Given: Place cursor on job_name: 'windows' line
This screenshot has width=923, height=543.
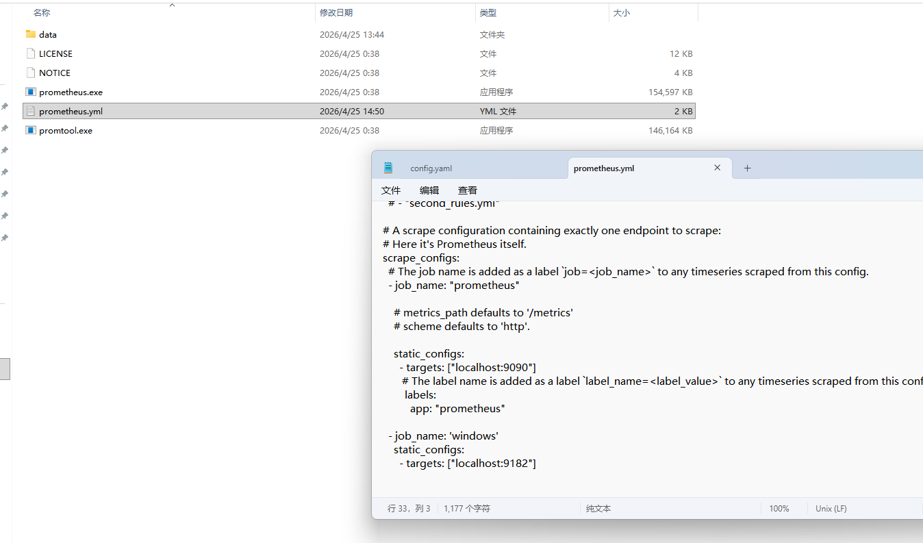Looking at the screenshot, I should coord(444,436).
